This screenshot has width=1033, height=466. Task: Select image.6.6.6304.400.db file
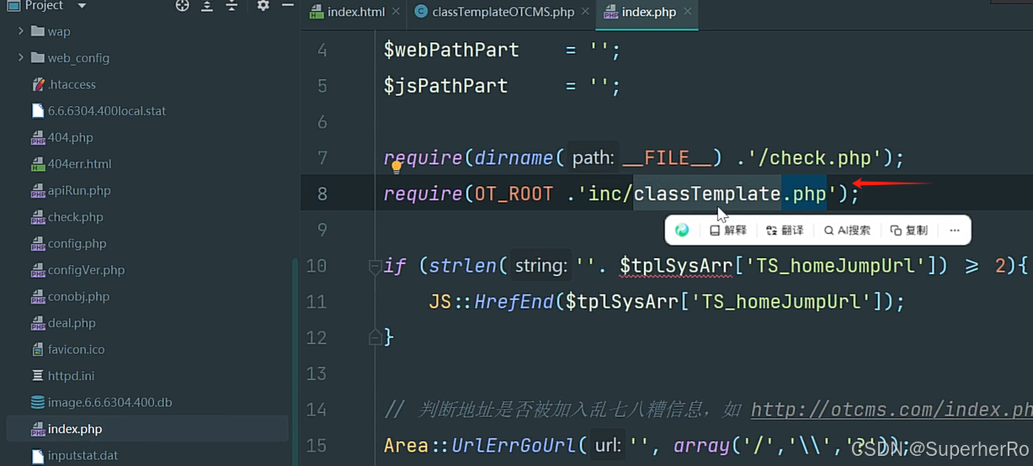(109, 402)
